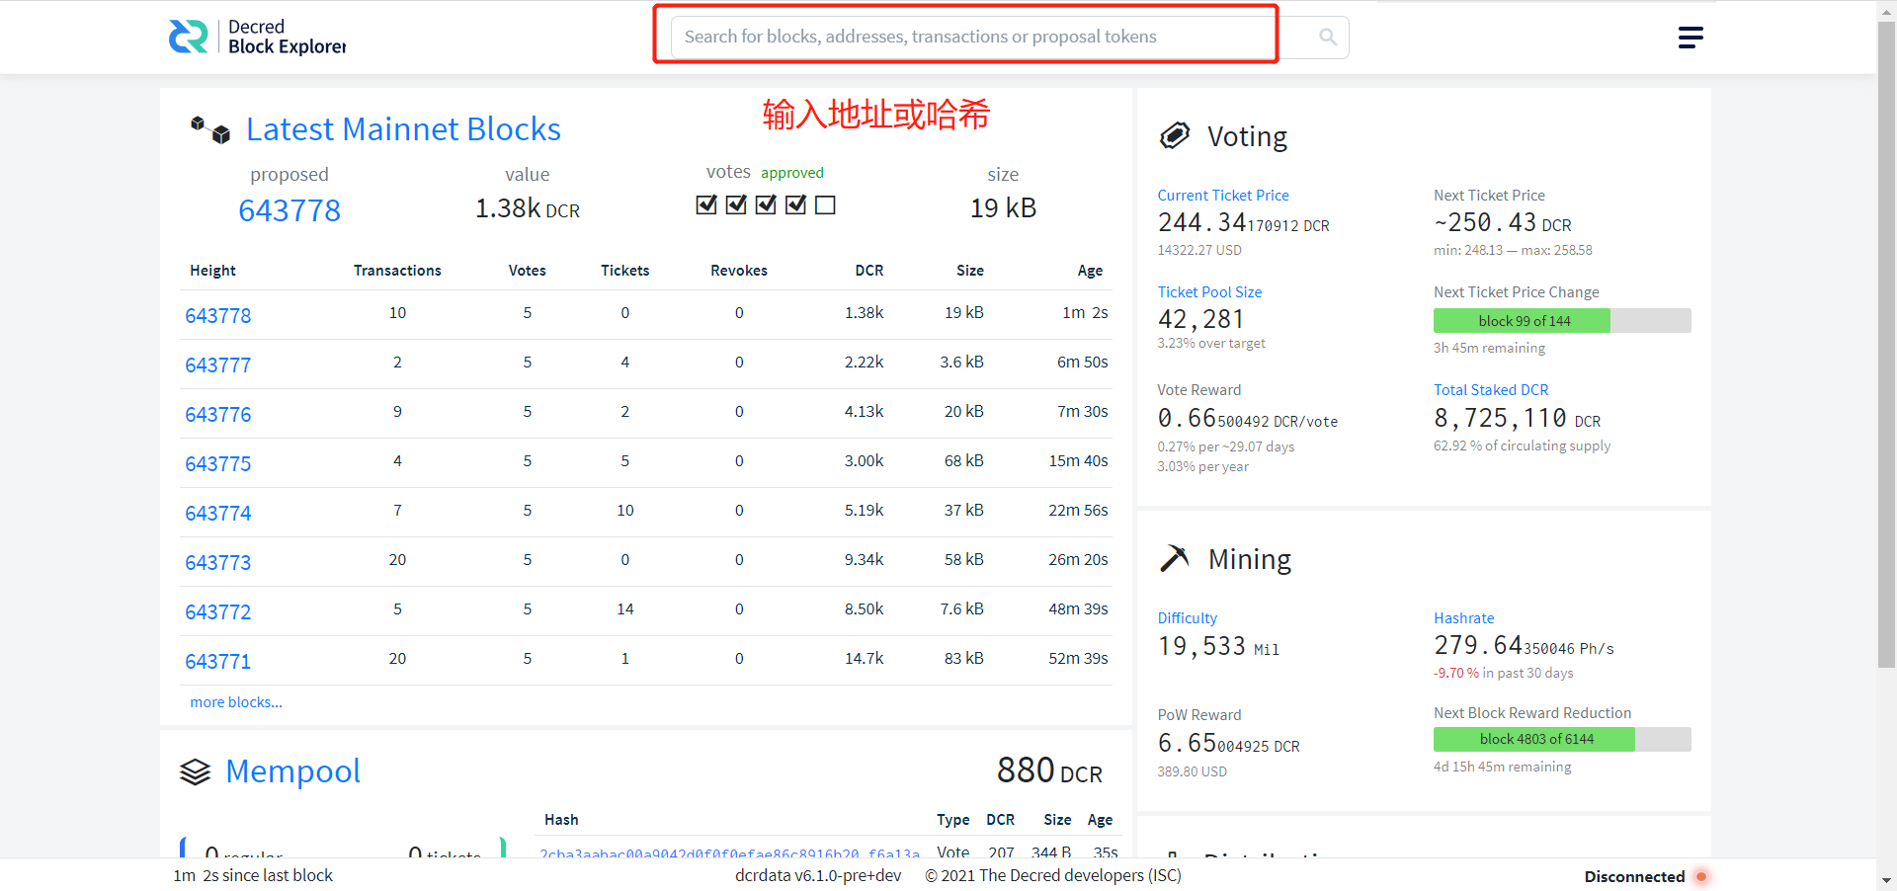The width and height of the screenshot is (1897, 891).
Task: Click the ~250.43 DCR next ticket price
Action: click(1502, 223)
